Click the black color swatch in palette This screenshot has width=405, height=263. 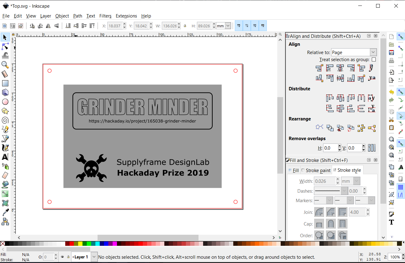pos(7,244)
